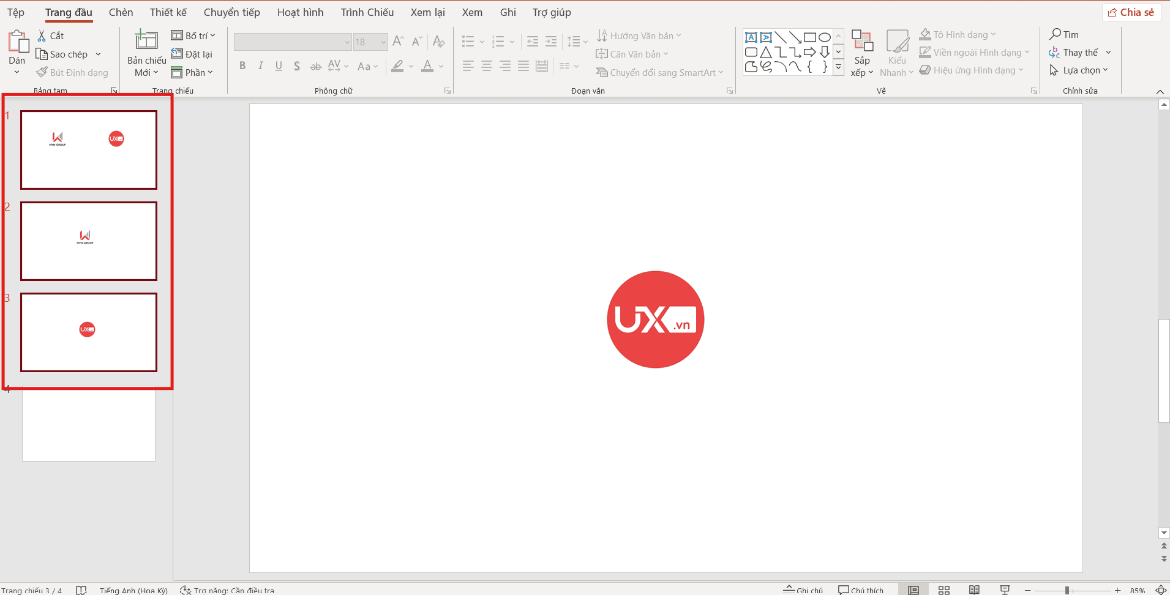Switch to the Thiết kế tab
The height and width of the screenshot is (595, 1170).
click(x=168, y=12)
